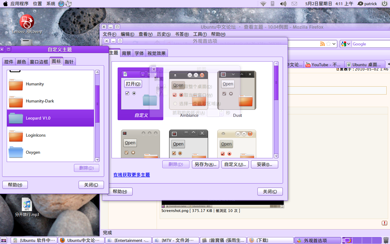Open the Firefox address bar history dropdown
The image size is (390, 244).
click(x=334, y=44)
